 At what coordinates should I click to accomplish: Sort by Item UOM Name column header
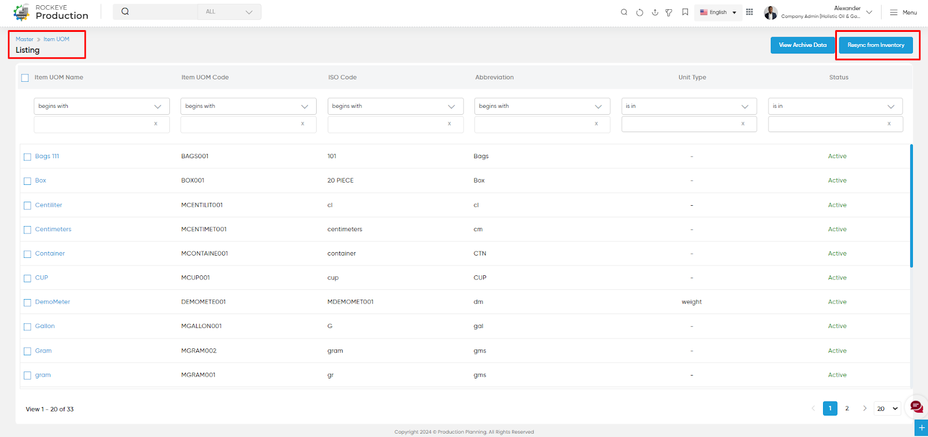[59, 77]
